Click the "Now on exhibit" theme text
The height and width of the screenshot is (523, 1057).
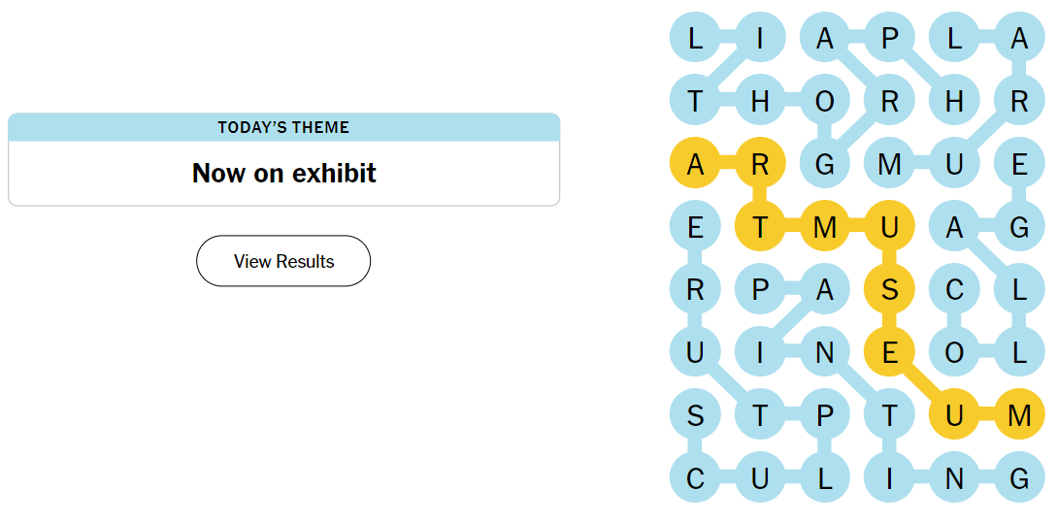(x=283, y=174)
